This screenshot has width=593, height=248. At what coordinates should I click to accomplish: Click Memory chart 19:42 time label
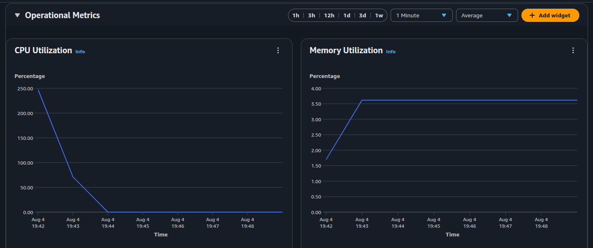click(x=326, y=223)
